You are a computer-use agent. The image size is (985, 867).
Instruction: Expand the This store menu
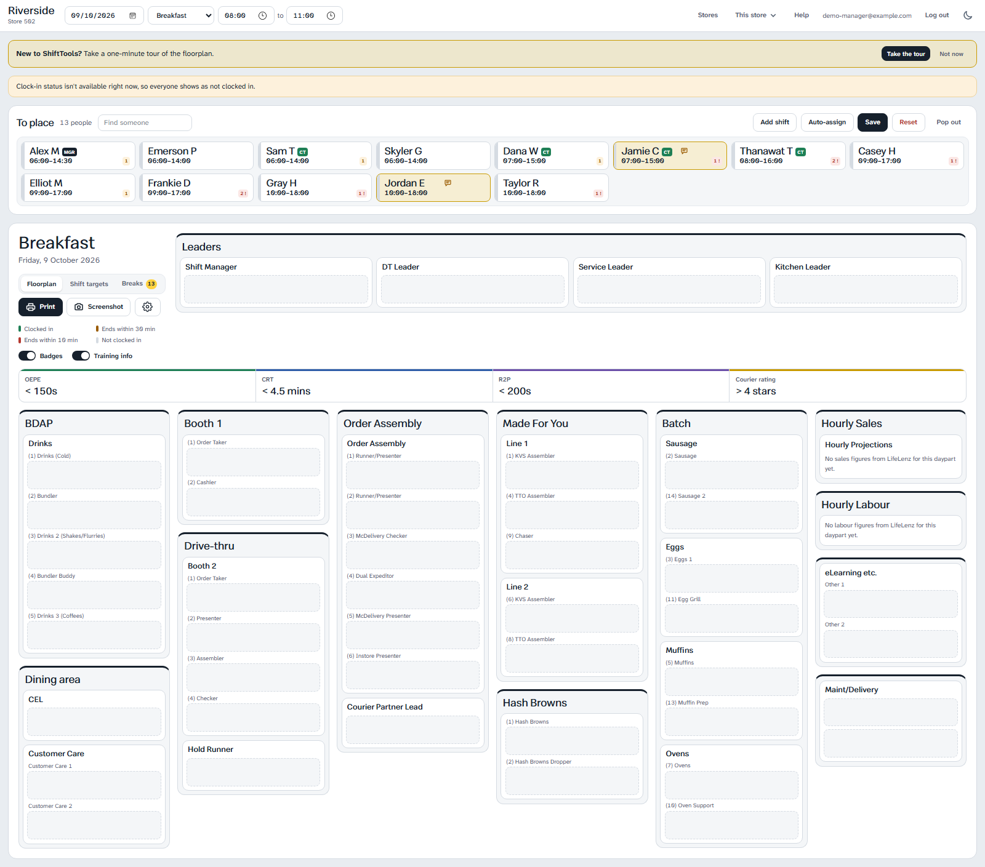(x=755, y=15)
